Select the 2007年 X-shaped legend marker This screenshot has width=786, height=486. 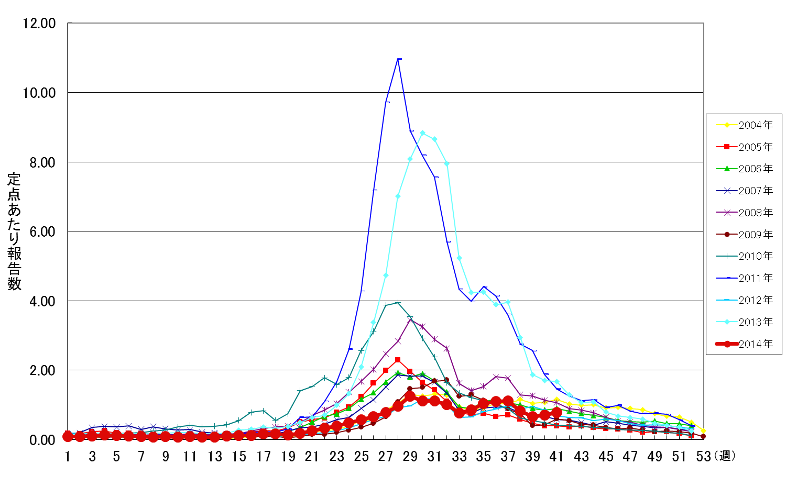click(x=727, y=191)
